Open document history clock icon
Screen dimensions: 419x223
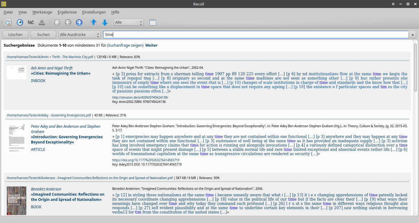[20, 22]
